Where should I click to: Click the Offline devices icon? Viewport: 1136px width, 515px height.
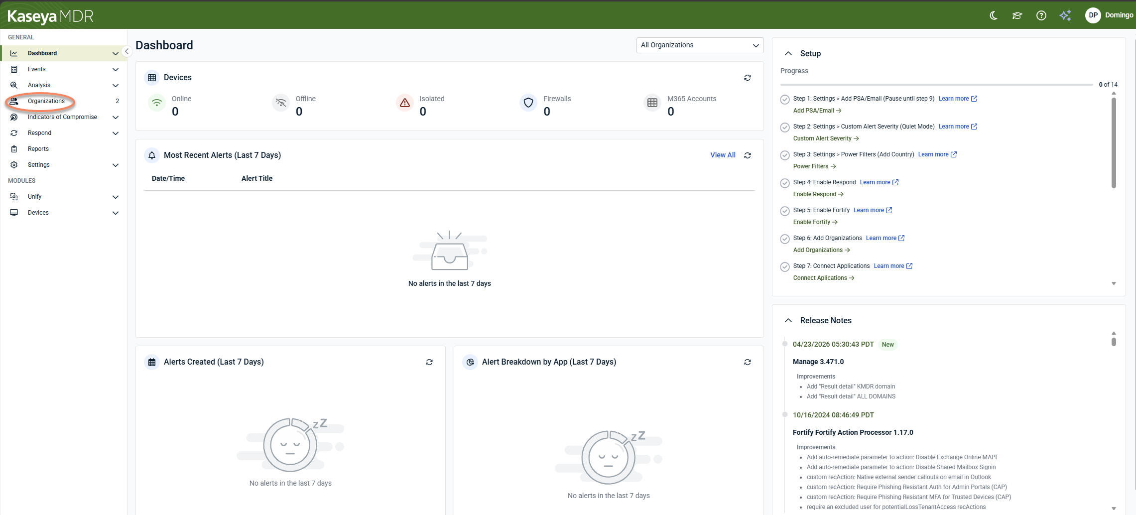[x=281, y=103]
